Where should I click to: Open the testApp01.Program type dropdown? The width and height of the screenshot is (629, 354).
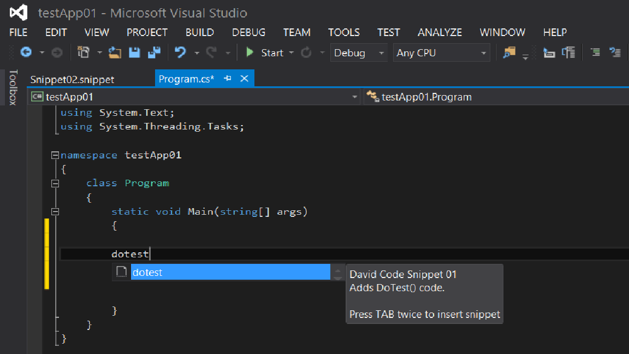497,97
